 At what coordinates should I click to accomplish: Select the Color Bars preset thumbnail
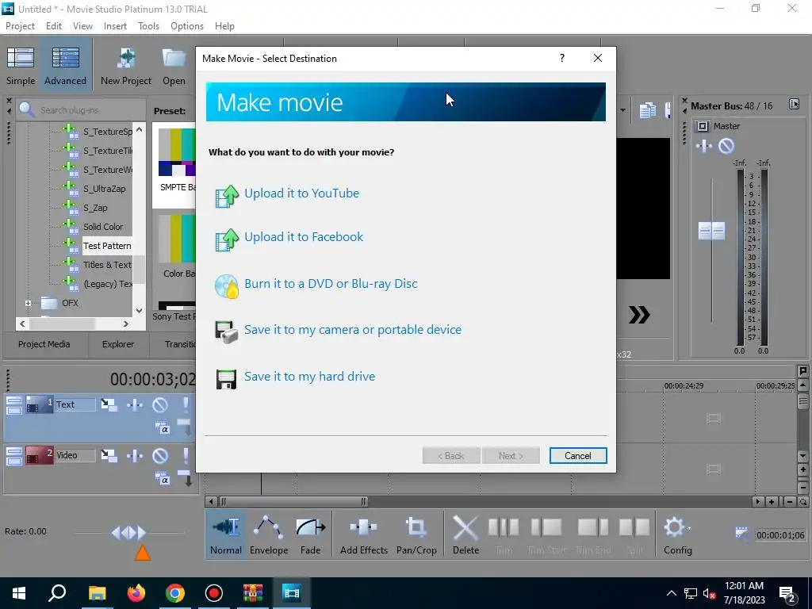(x=177, y=238)
